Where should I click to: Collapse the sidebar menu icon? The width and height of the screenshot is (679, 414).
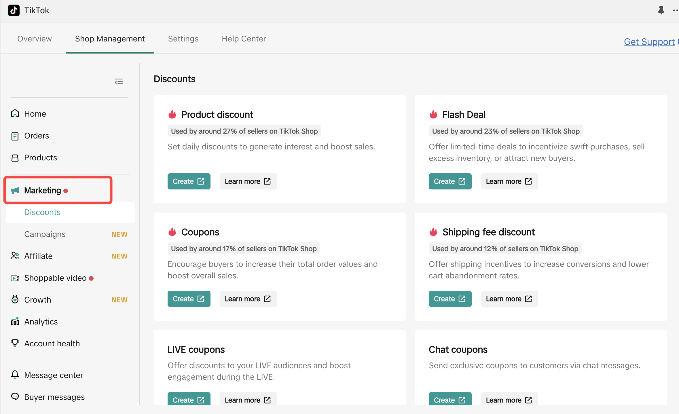[x=119, y=81]
